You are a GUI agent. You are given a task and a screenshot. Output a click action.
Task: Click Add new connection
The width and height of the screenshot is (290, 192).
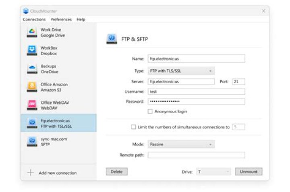tap(58, 173)
